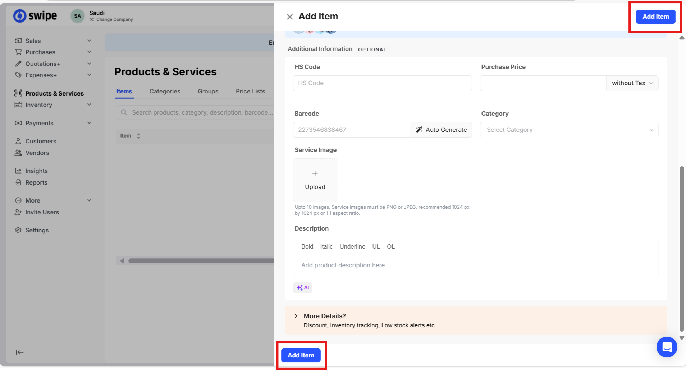Click the Settings gear icon
This screenshot has width=686, height=370.
[18, 230]
